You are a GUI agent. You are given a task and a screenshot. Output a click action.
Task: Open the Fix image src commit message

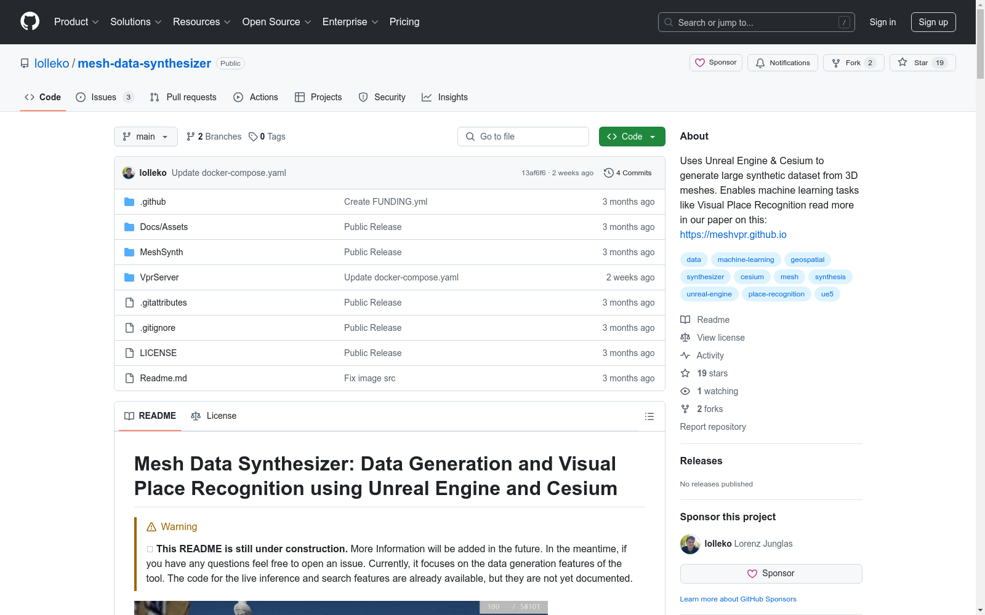click(369, 378)
